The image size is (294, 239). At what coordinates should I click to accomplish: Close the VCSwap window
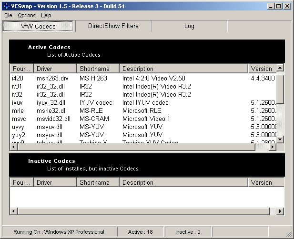(x=287, y=6)
